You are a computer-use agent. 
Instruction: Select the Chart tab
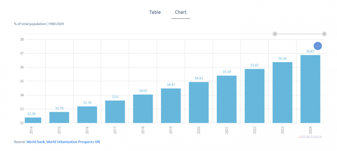(181, 12)
